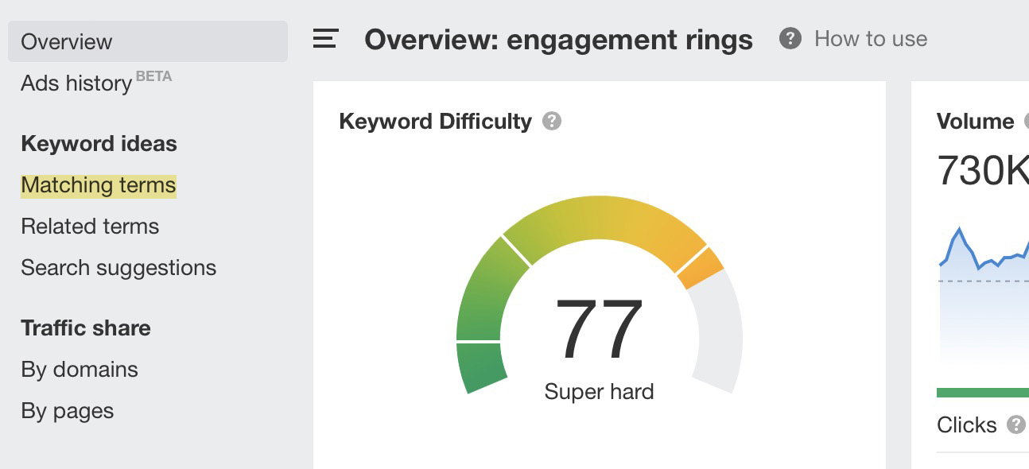1029x469 pixels.
Task: Click the 77 difficulty score
Action: (599, 326)
